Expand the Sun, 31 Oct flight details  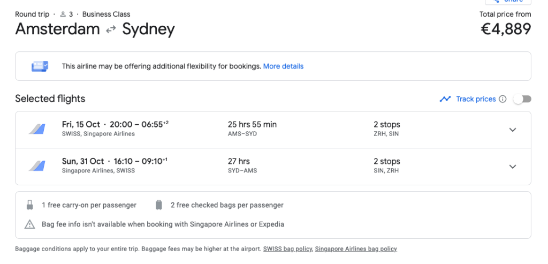512,167
